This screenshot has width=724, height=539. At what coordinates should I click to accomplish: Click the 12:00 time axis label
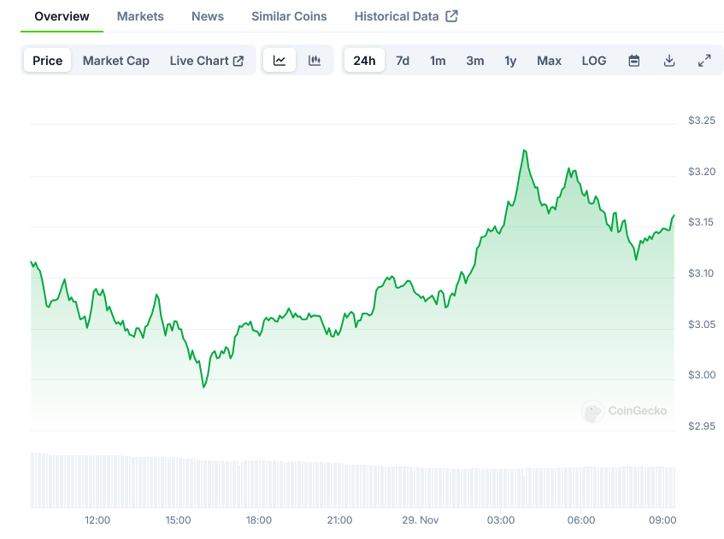pyautogui.click(x=97, y=520)
